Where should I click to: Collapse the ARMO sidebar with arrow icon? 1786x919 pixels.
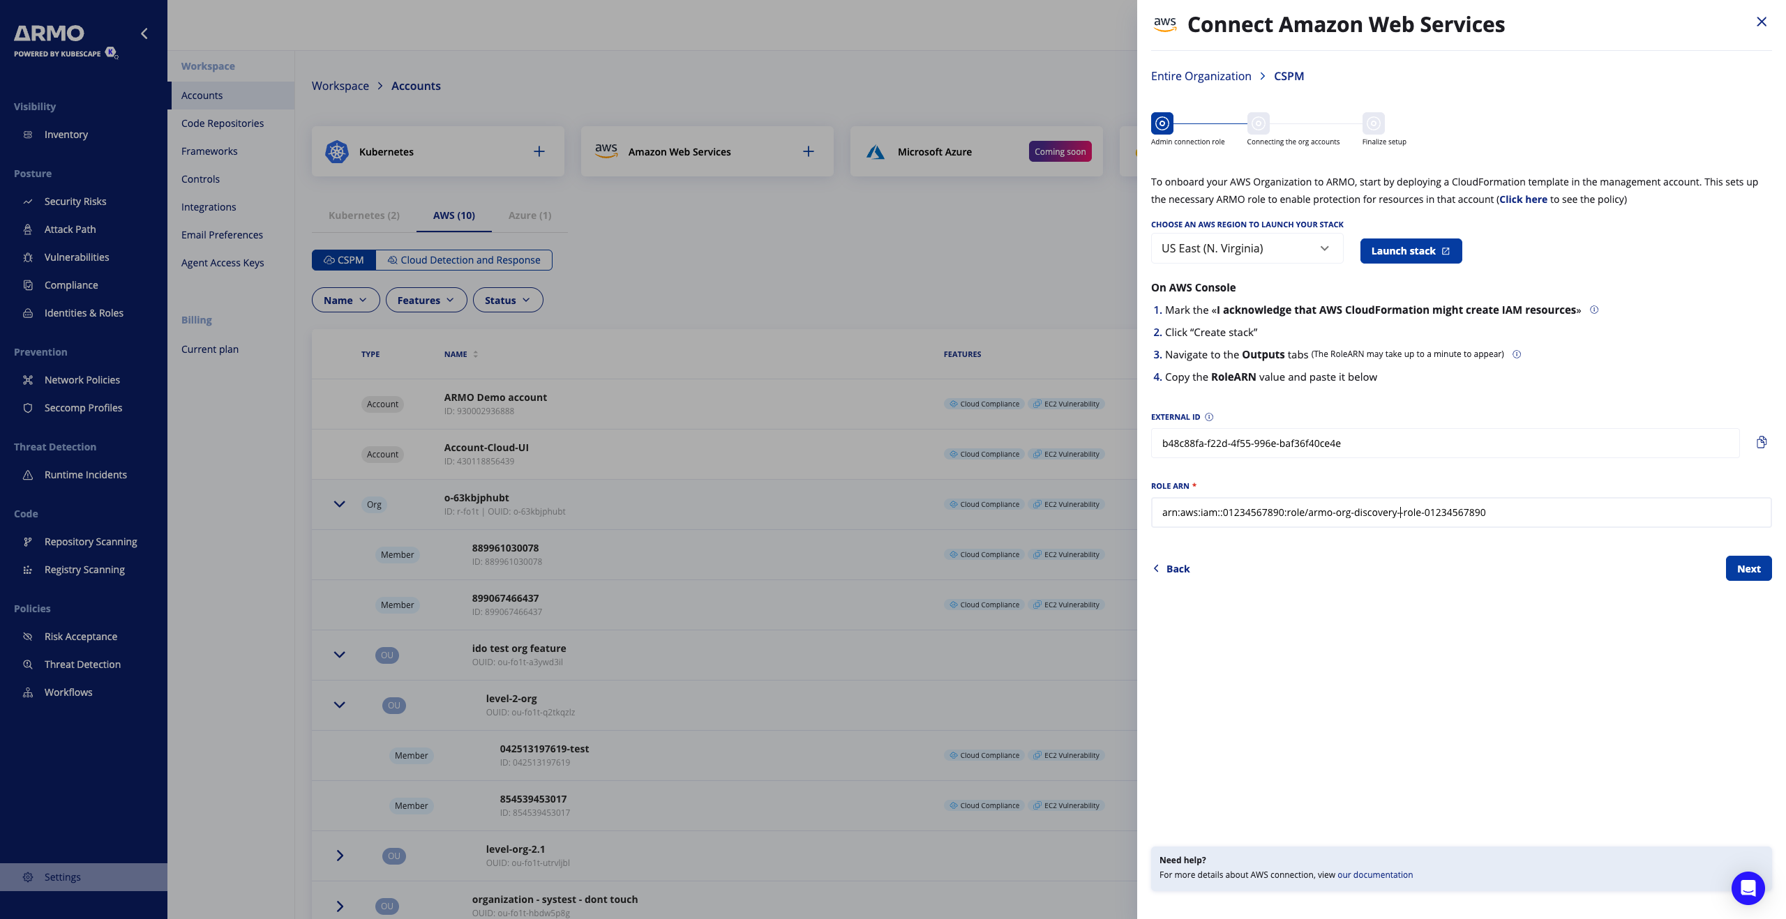[x=144, y=33]
